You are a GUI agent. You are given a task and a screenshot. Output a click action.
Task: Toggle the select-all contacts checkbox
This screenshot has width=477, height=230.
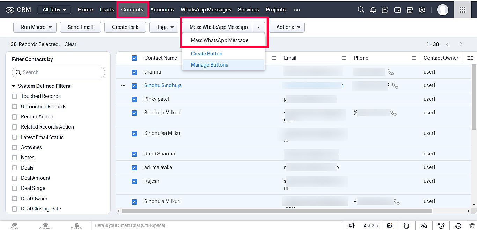[x=134, y=58]
